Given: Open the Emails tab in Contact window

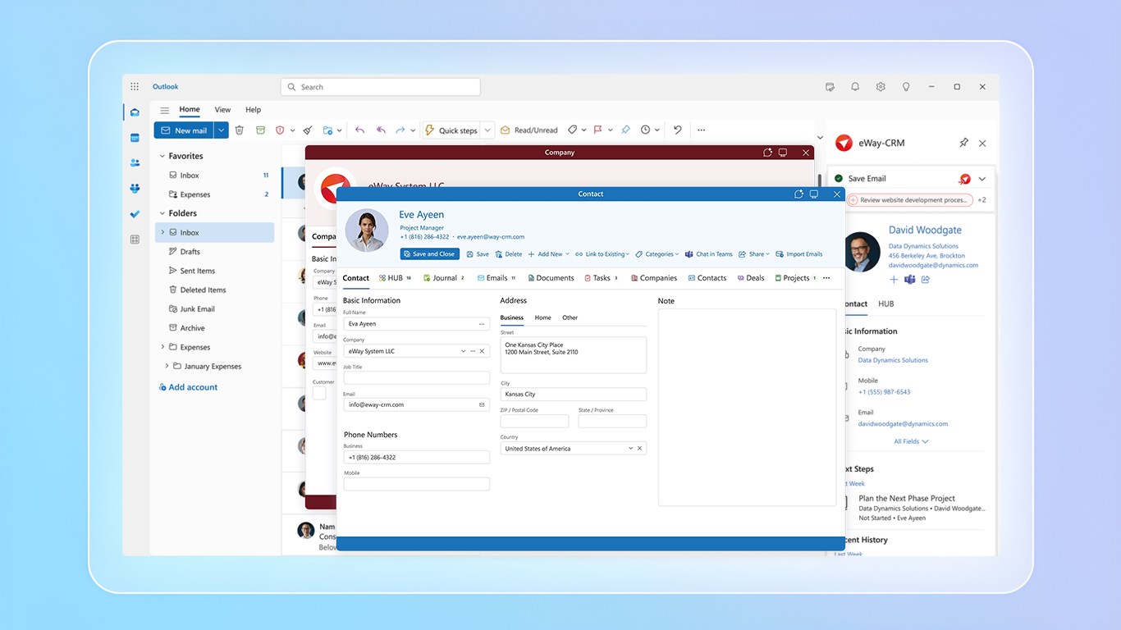Looking at the screenshot, I should click(x=496, y=278).
